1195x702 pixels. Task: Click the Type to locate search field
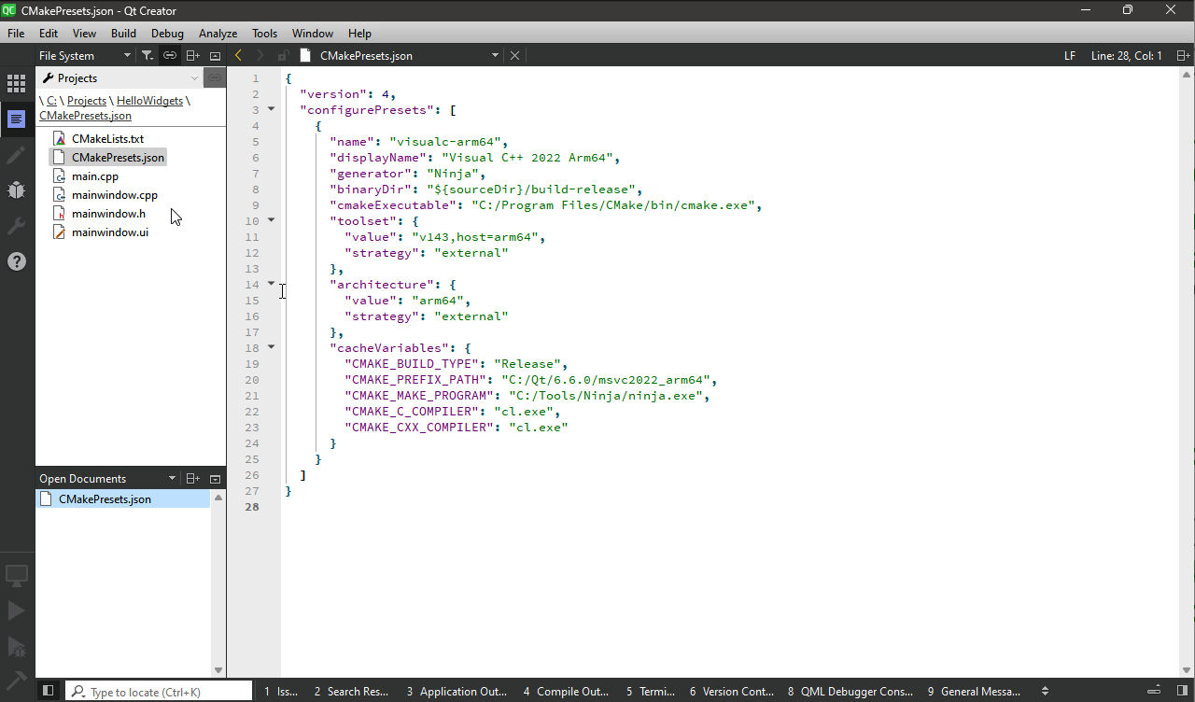click(x=163, y=692)
